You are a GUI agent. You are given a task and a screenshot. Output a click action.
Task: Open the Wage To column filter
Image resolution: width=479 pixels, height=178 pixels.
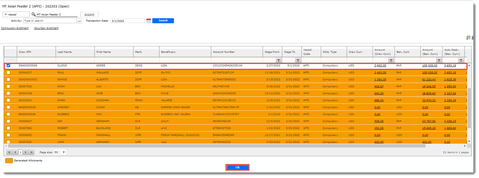298,60
